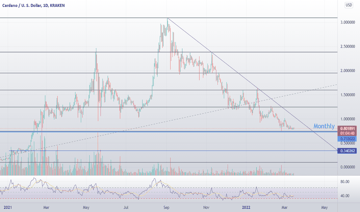
Task: Click the 2.500000 price axis label
Action: coord(348,47)
